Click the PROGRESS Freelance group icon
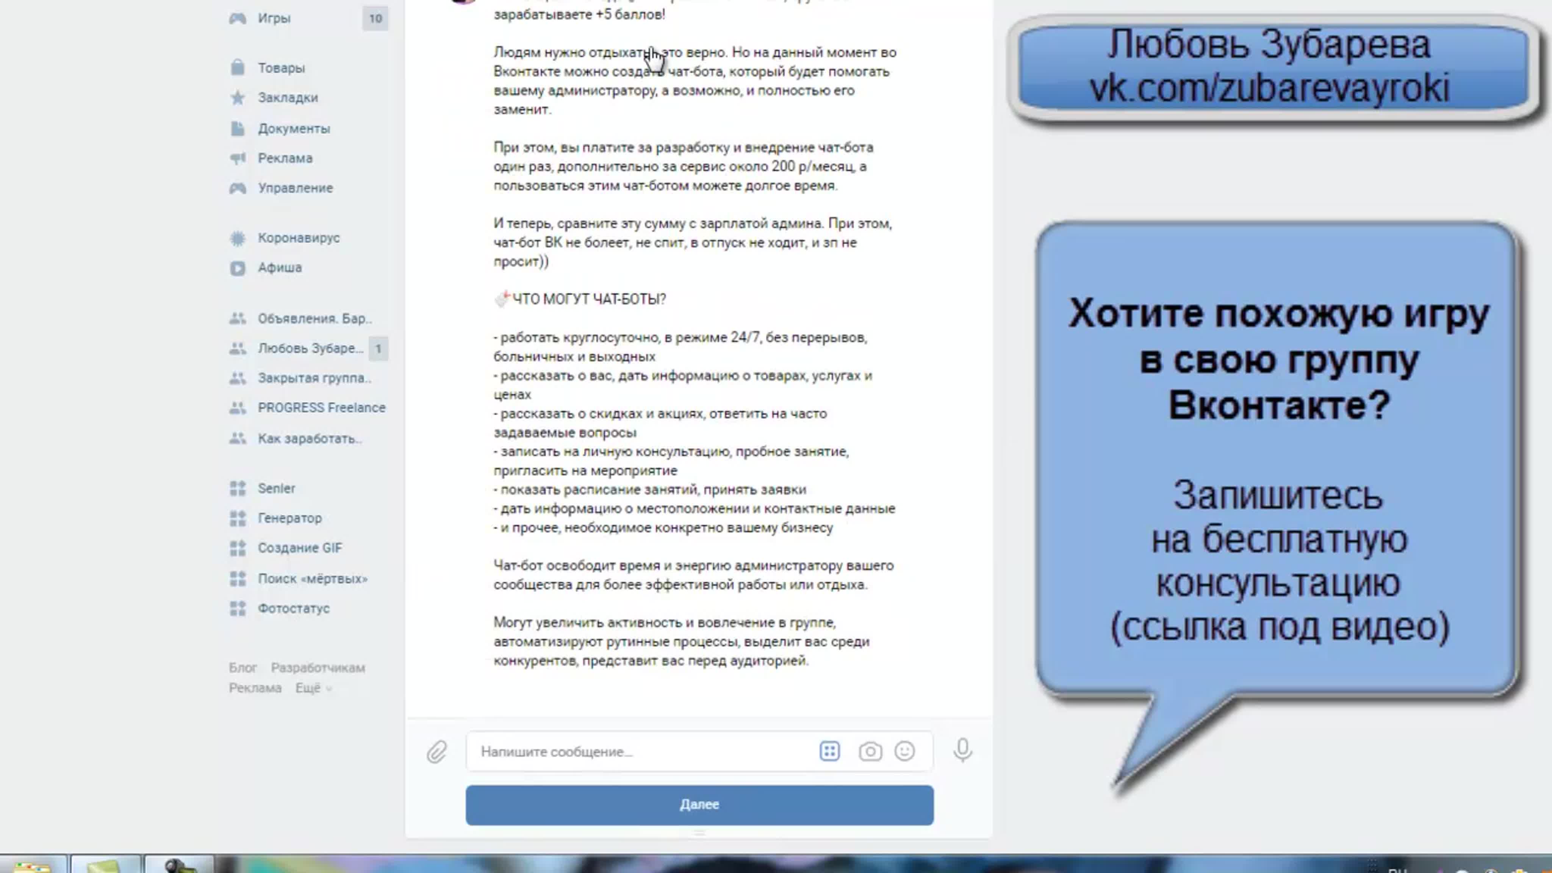This screenshot has width=1552, height=873. click(x=237, y=408)
